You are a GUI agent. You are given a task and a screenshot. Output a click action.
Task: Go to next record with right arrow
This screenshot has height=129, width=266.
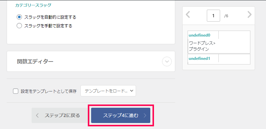(x=249, y=15)
